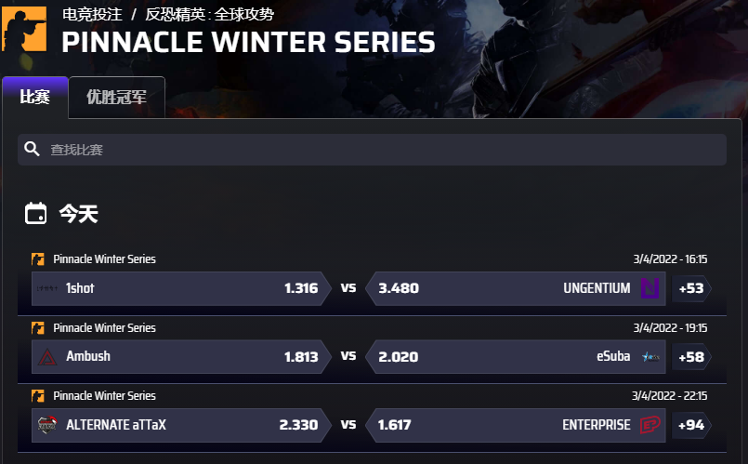
Task: Click the calendar icon beside 今天
Action: pyautogui.click(x=35, y=214)
